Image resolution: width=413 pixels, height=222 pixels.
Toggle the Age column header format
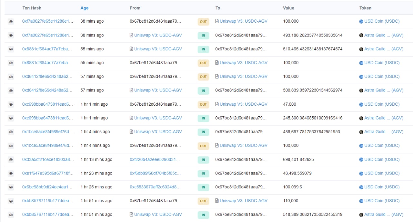[85, 8]
